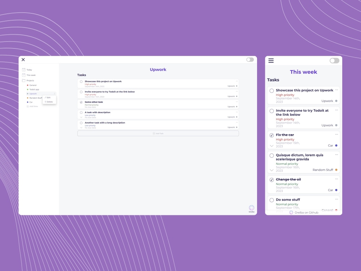Expand description of A task with description
Image resolution: width=361 pixels, height=271 pixels.
81,117
